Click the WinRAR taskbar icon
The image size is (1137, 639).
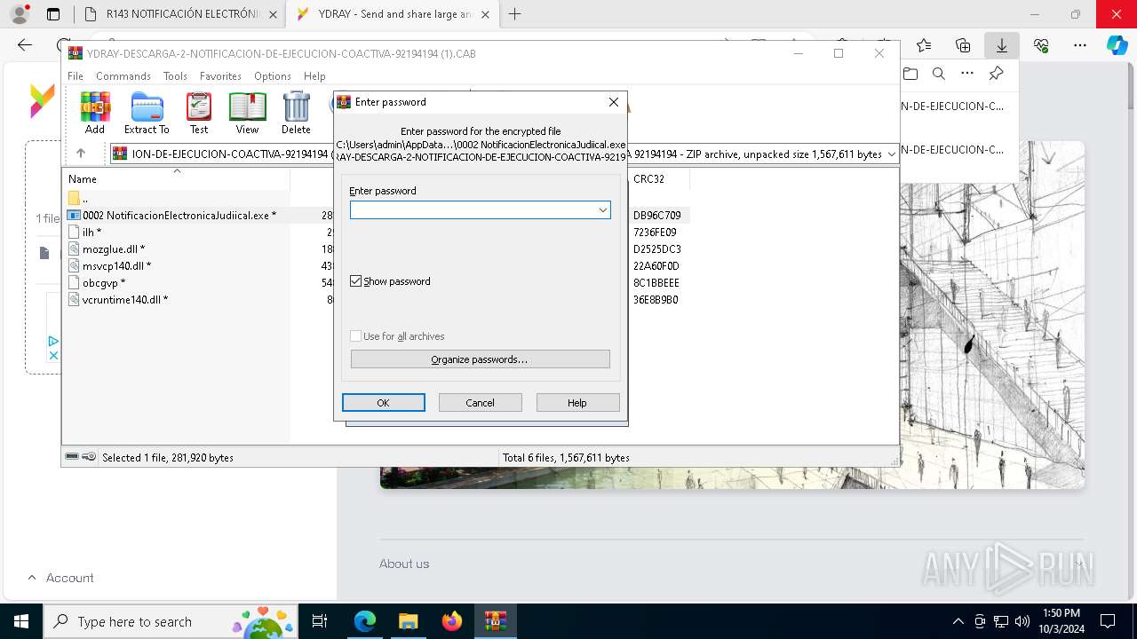496,621
